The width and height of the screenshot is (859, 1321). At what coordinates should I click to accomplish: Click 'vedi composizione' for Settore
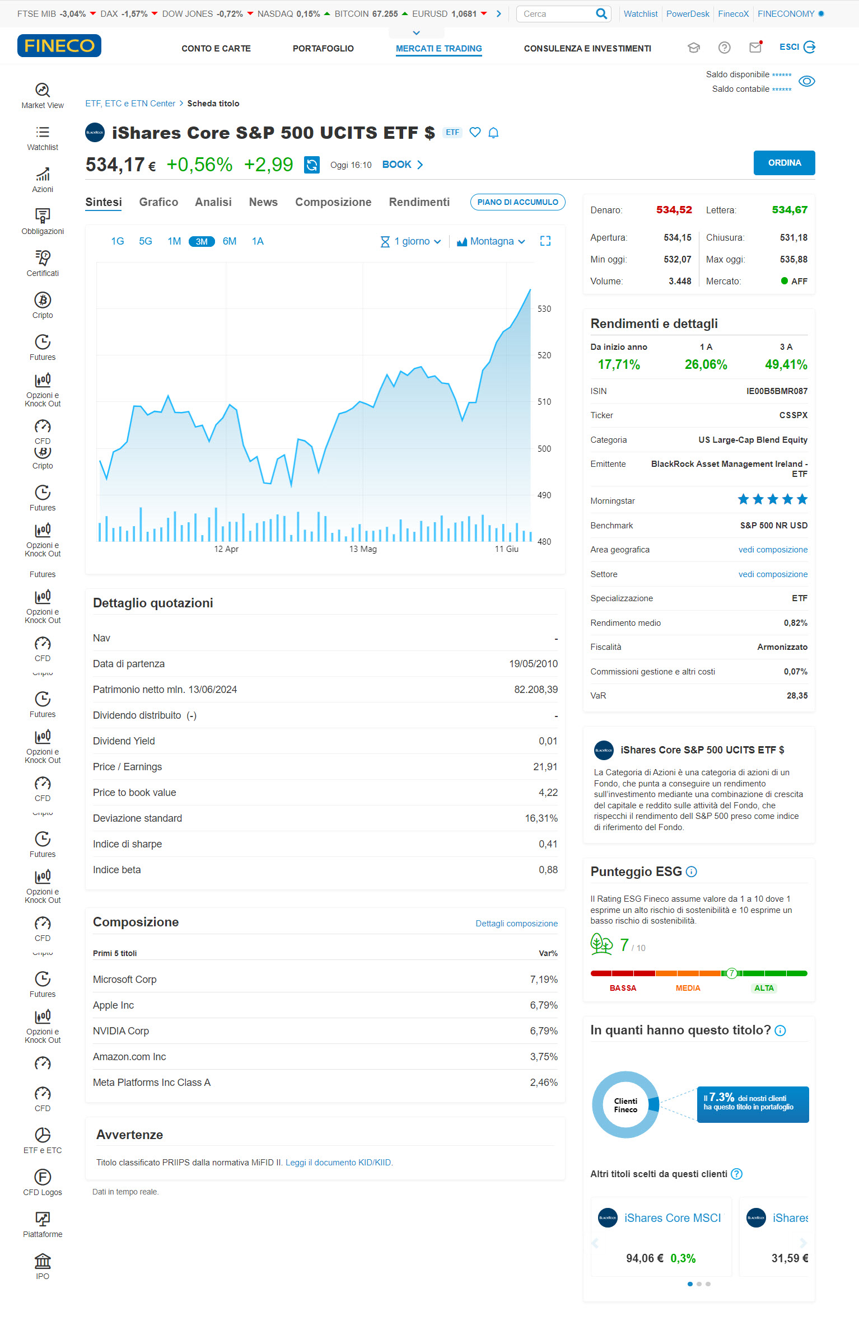click(773, 574)
